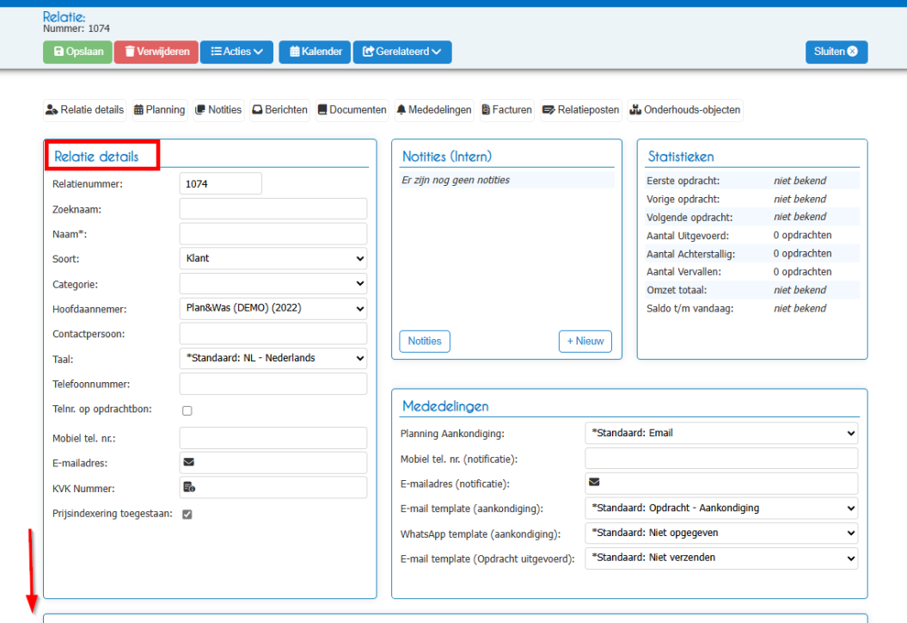
Task: Click the Relatienummer input field
Action: 220,183
